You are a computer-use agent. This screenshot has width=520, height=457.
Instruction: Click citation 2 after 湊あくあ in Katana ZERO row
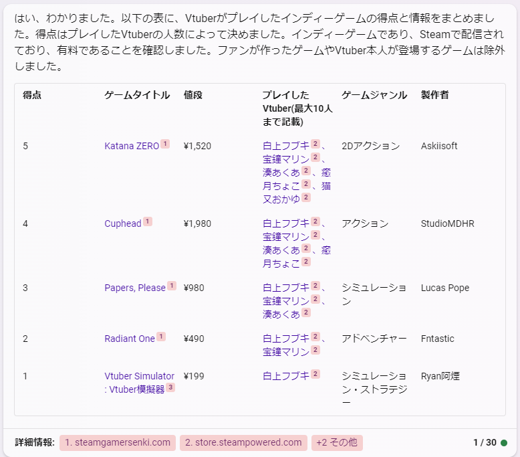tap(306, 171)
